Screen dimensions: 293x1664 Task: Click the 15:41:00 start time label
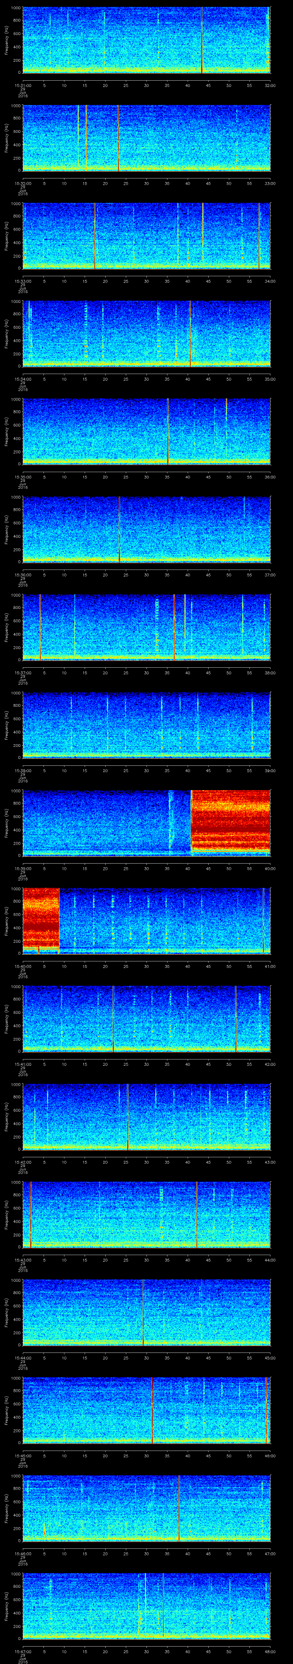pyautogui.click(x=23, y=1064)
